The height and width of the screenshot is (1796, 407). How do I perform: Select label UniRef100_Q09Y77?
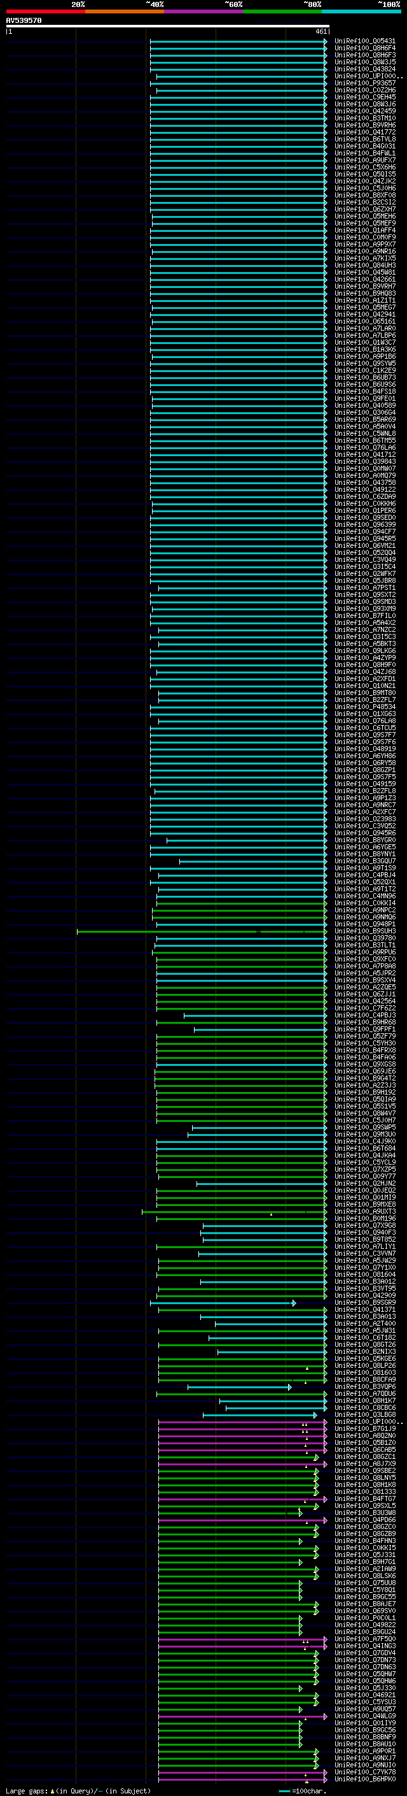pos(364,1176)
